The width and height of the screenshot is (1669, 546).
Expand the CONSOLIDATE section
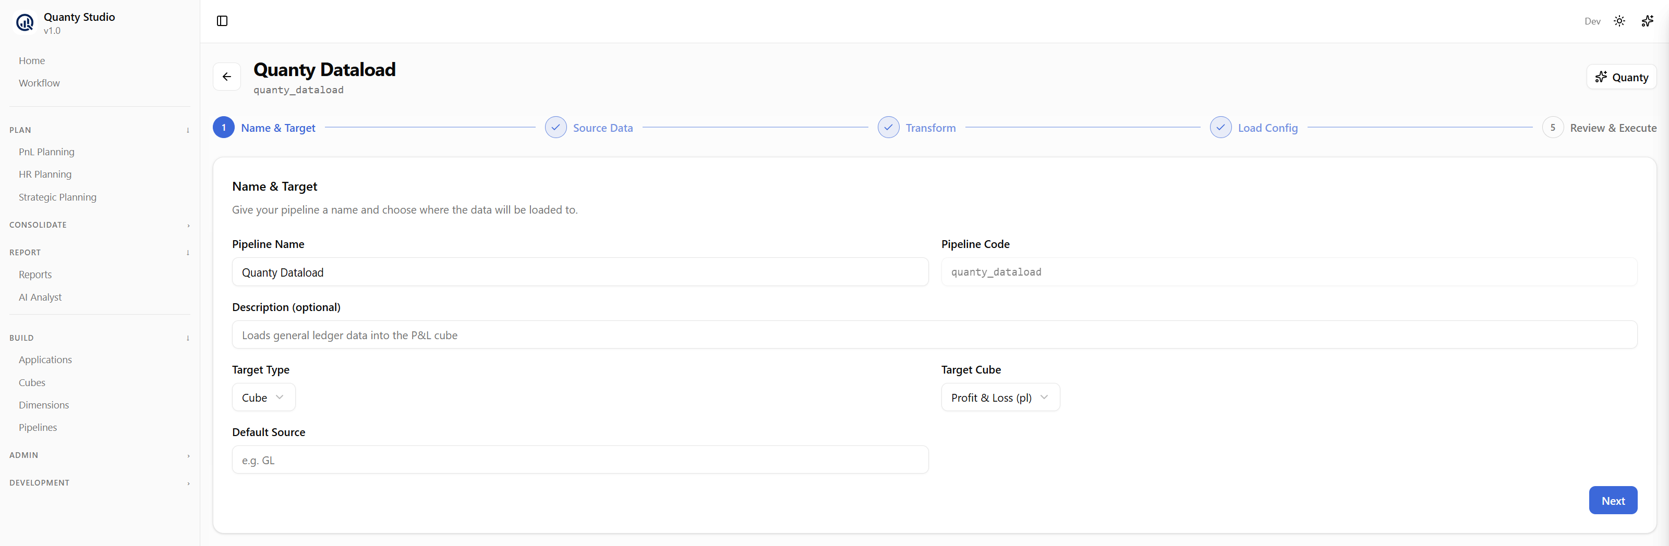100,225
